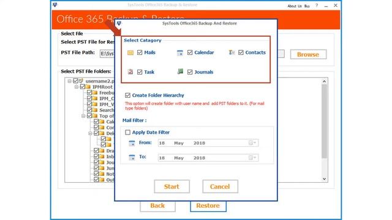Open About Us menu
Viewport: 392px width, 220px height.
click(x=295, y=6)
